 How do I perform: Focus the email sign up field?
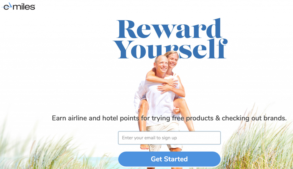click(169, 138)
